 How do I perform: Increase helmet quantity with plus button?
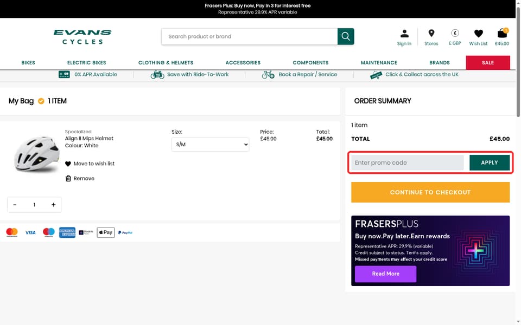(x=54, y=205)
